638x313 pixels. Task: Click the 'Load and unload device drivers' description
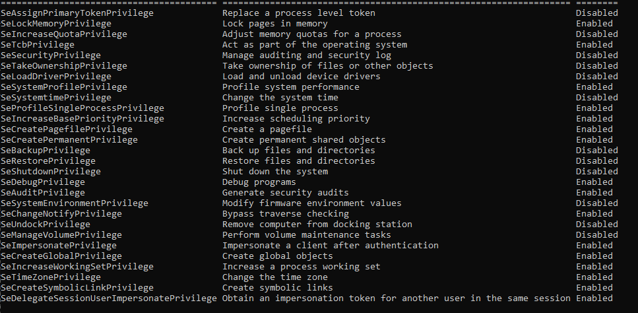coord(301,77)
